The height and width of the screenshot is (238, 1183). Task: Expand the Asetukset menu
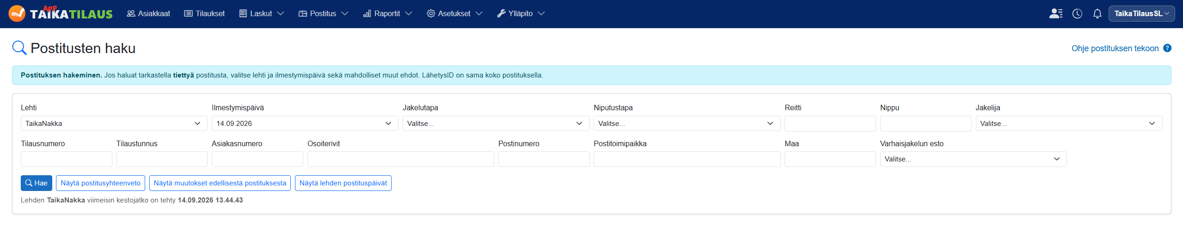[x=454, y=13]
